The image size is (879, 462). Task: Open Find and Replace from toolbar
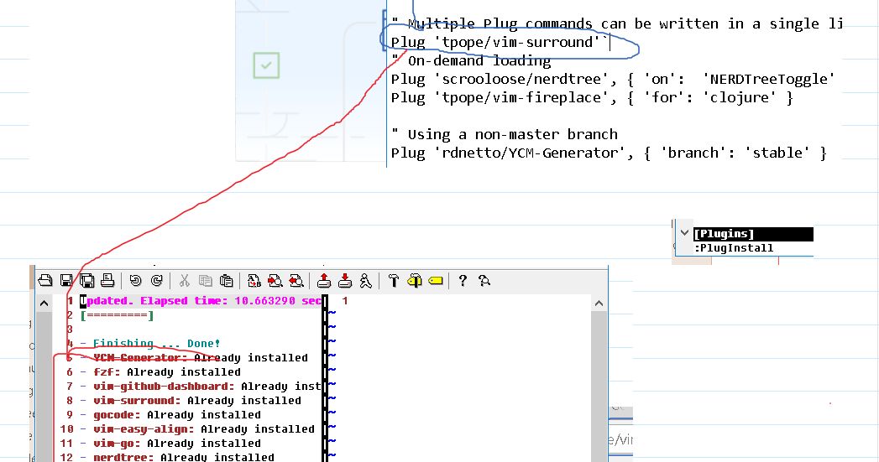[x=254, y=281]
